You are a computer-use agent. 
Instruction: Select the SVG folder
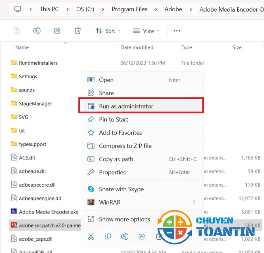coord(24,117)
